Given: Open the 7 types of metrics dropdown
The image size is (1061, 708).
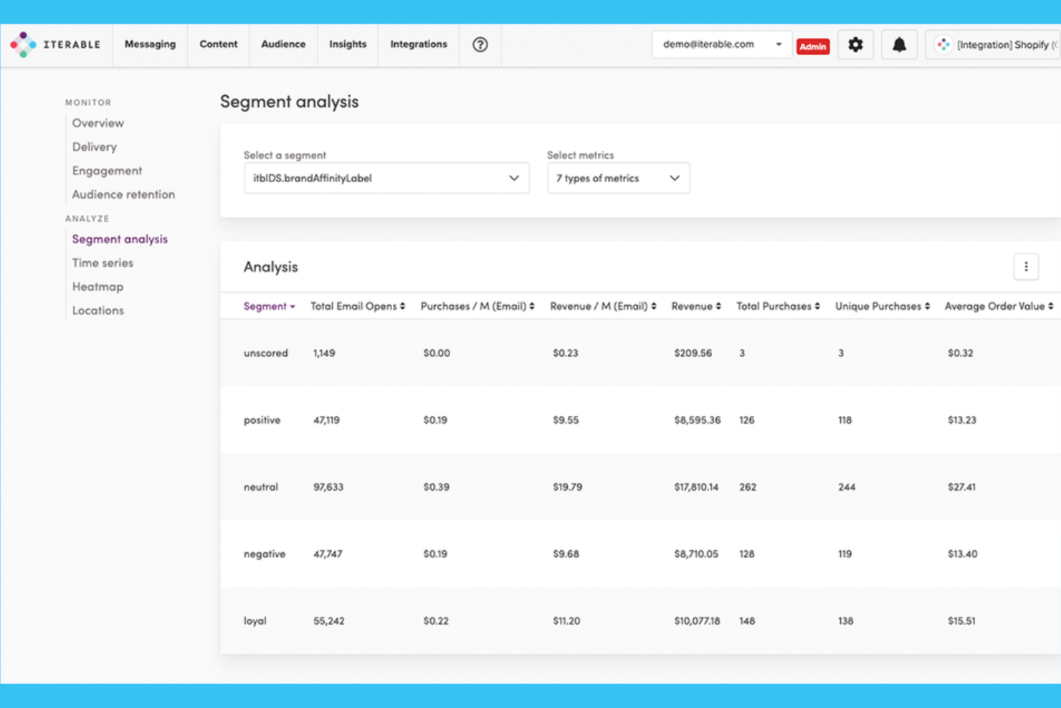Looking at the screenshot, I should (x=618, y=178).
